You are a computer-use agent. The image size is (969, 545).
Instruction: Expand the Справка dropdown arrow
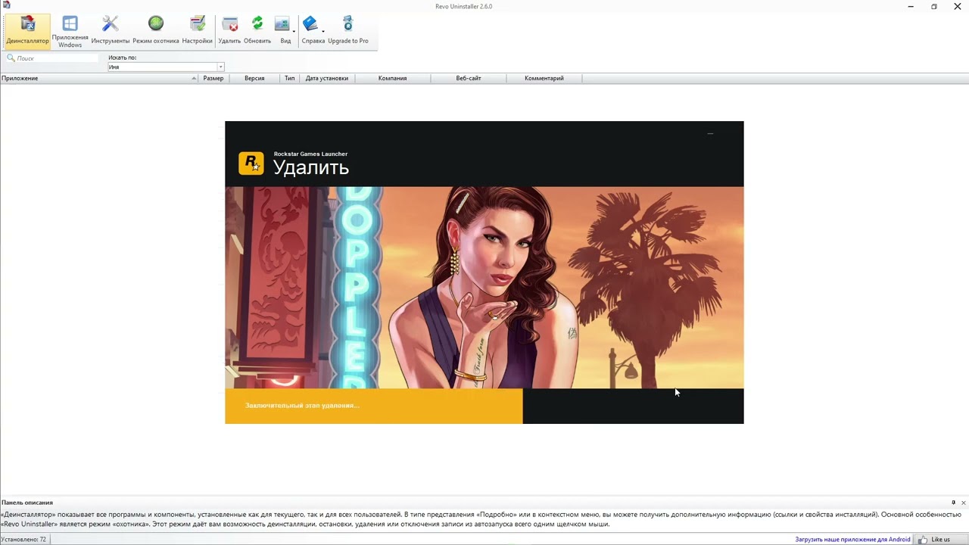323,31
